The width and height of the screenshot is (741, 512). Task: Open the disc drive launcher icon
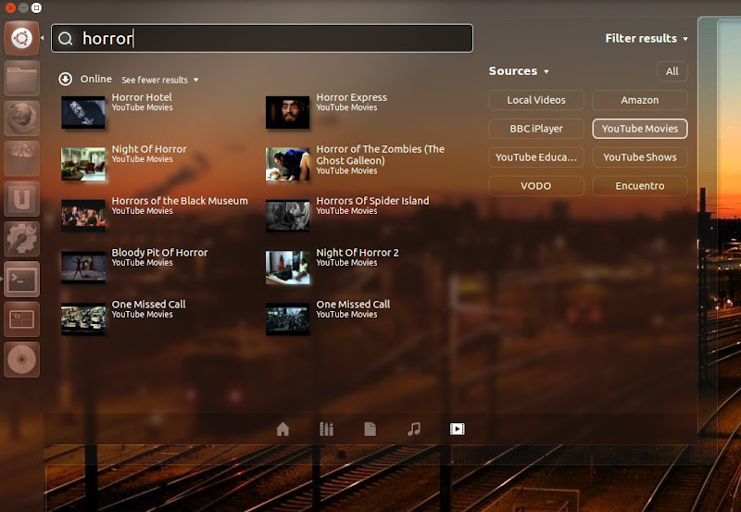click(21, 359)
